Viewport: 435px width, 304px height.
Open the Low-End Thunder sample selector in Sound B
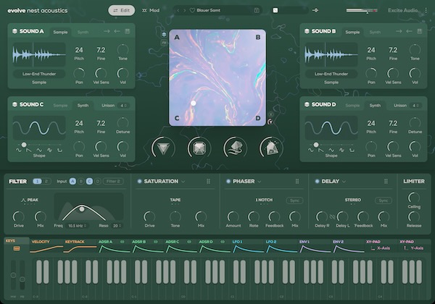point(331,74)
